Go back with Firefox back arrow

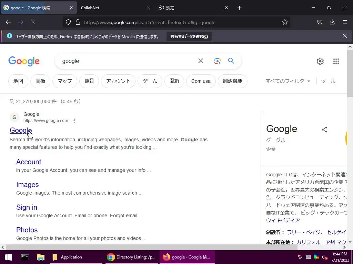8,22
